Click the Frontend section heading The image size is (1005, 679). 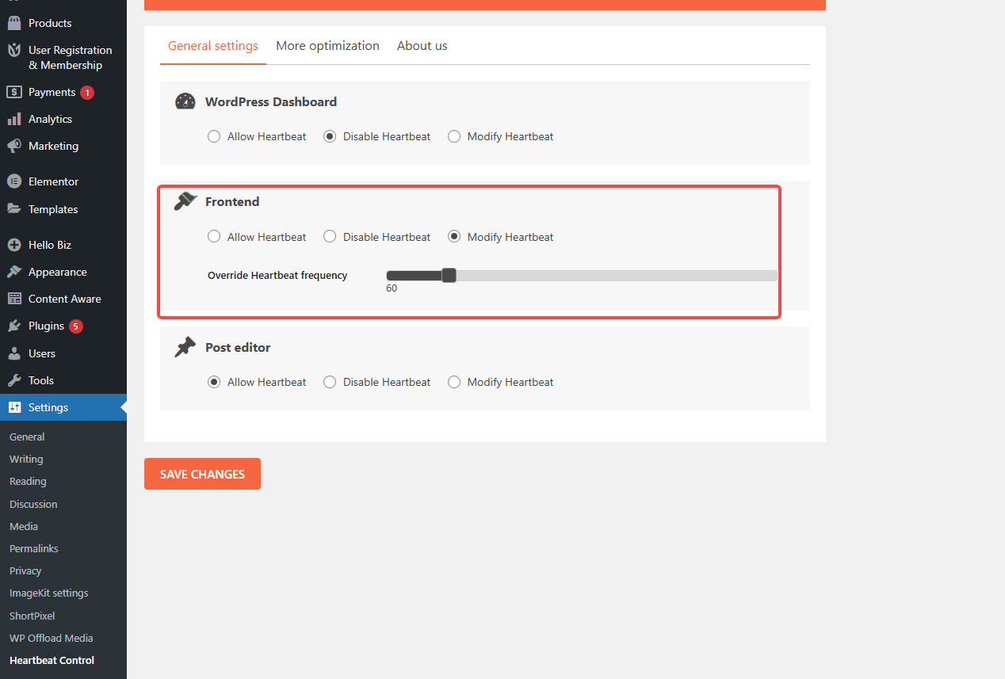tap(232, 201)
